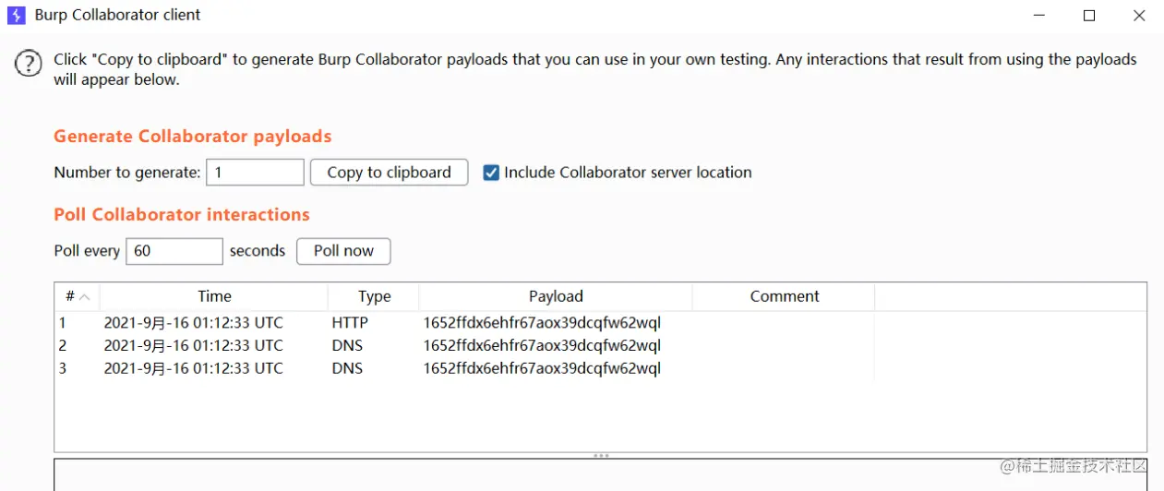Sort by the # column header
The height and width of the screenshot is (491, 1164).
coord(77,296)
